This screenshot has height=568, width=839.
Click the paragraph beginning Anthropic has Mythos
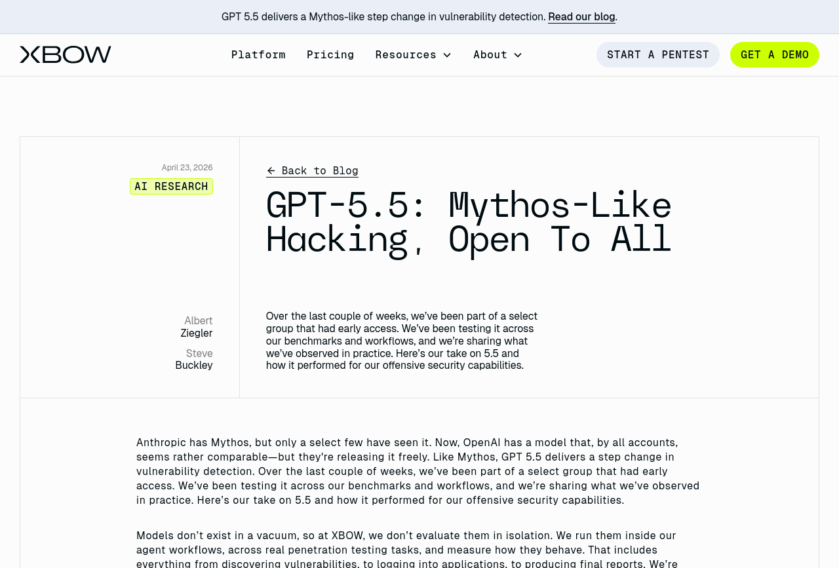tap(418, 471)
